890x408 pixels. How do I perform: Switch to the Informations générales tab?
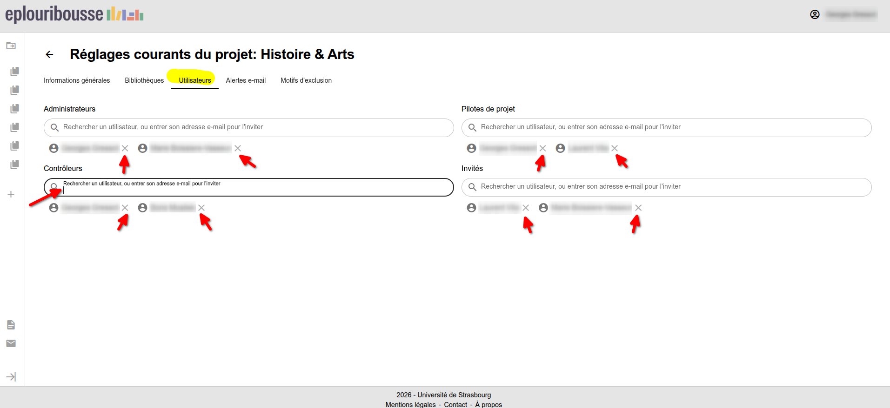[77, 80]
